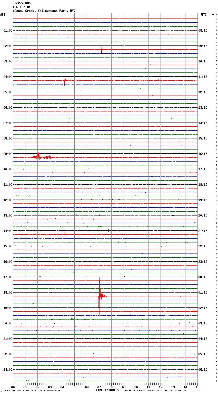Click the TIME (MINUTES) axis title
This screenshot has width=218, height=394.
pos(108,390)
